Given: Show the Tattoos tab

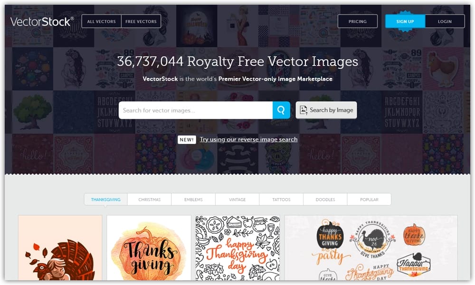Looking at the screenshot, I should pyautogui.click(x=281, y=199).
